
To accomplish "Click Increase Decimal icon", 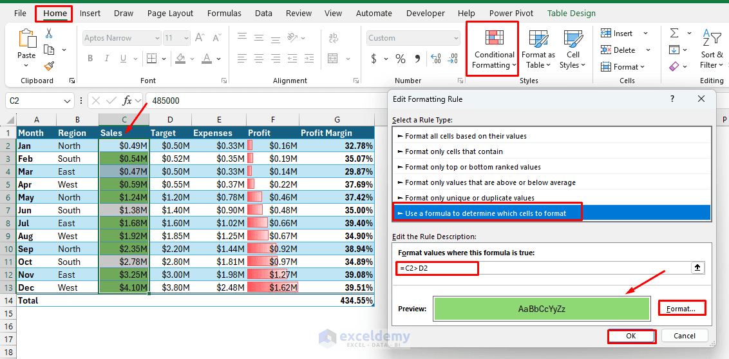I will [436, 59].
